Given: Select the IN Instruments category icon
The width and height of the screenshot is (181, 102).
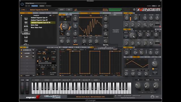Looking at the screenshot, I should pos(26,33).
